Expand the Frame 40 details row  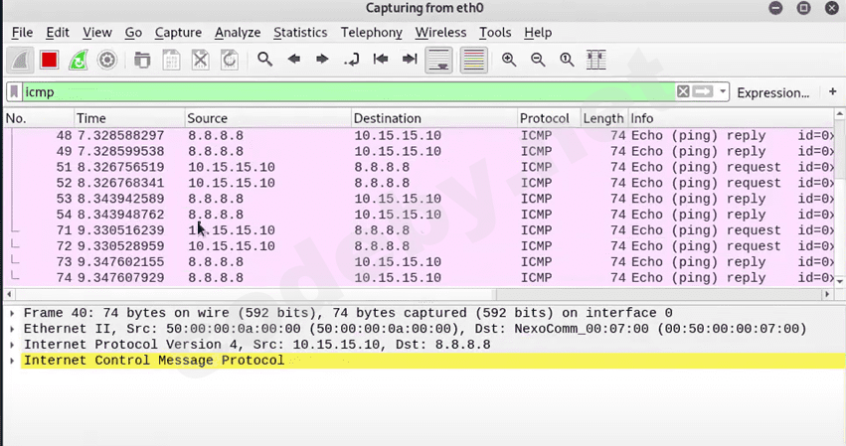[12, 313]
